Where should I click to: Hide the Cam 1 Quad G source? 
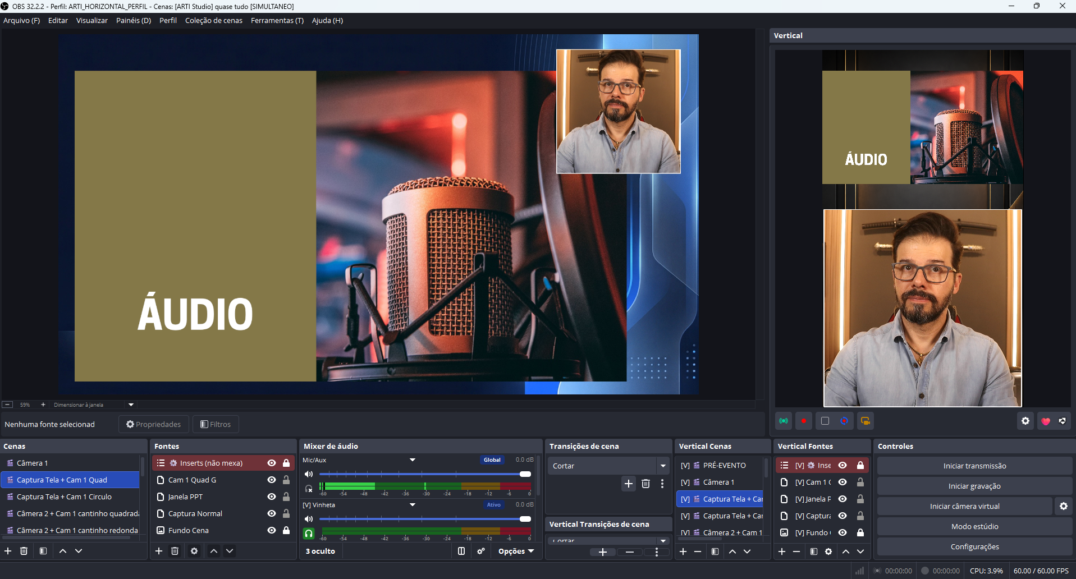click(272, 480)
